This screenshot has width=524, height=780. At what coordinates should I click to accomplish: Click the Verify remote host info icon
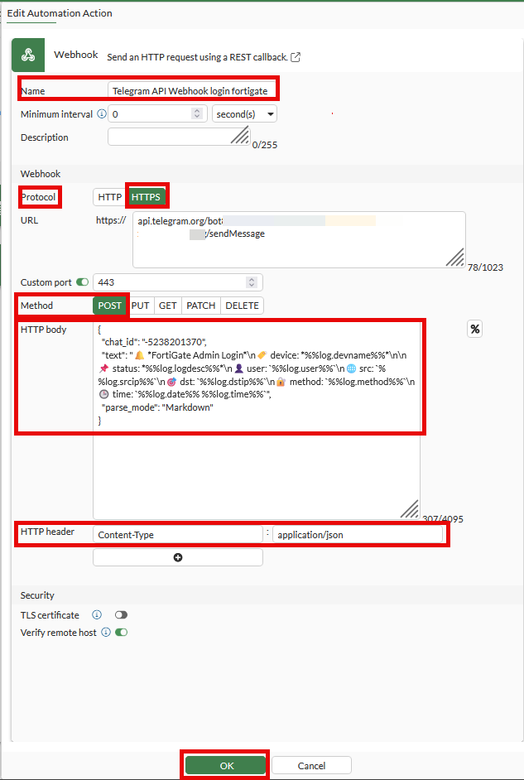tap(105, 633)
